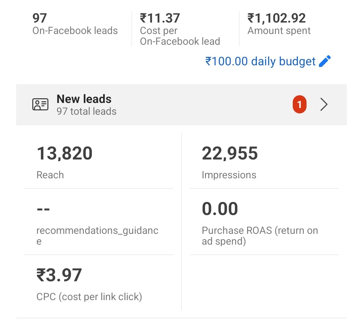The width and height of the screenshot is (363, 322).
Task: Tap the 22,955 Impressions figure
Action: pos(230,153)
